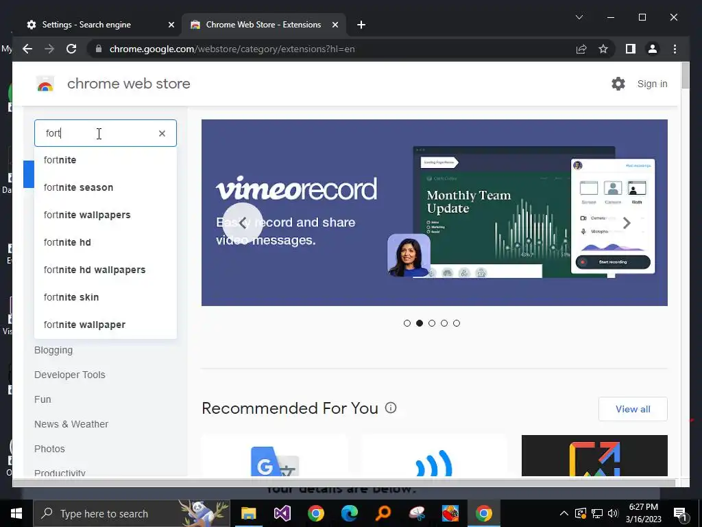Open the Photos category
The height and width of the screenshot is (527, 702).
pos(49,449)
